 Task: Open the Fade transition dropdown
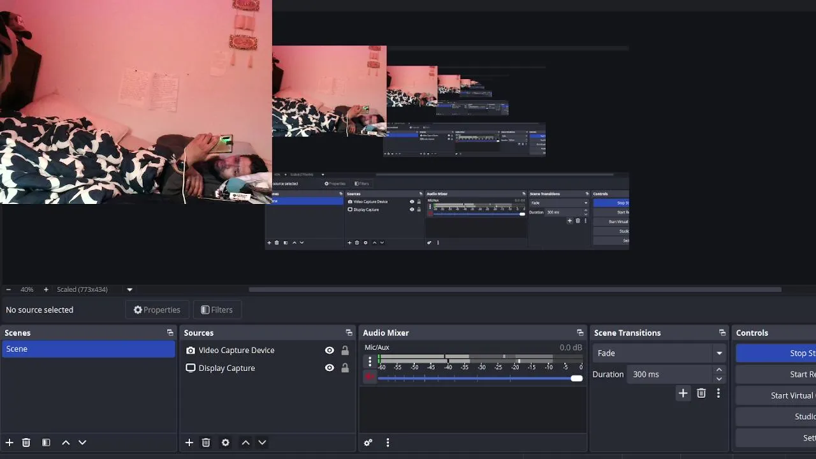pyautogui.click(x=659, y=353)
